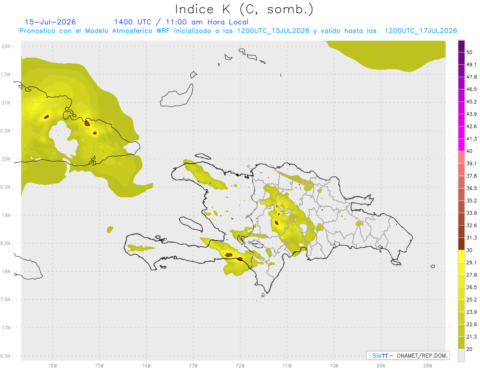Pick the dark purple swatch above 50

(461, 46)
